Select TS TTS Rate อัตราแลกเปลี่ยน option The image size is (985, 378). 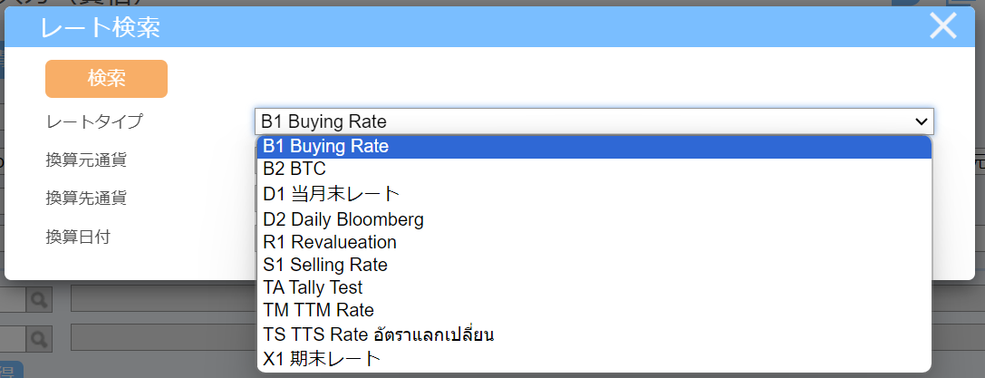(594, 334)
